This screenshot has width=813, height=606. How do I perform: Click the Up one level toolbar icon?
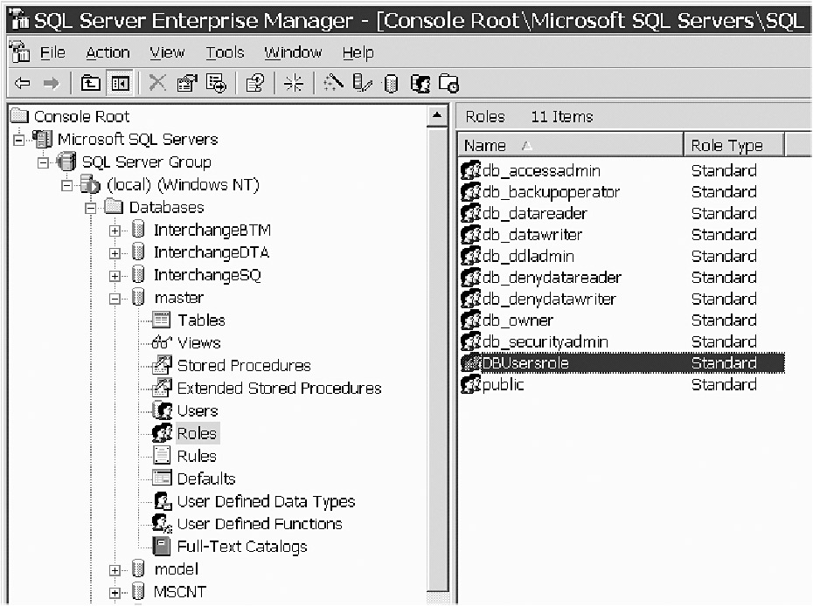(91, 83)
